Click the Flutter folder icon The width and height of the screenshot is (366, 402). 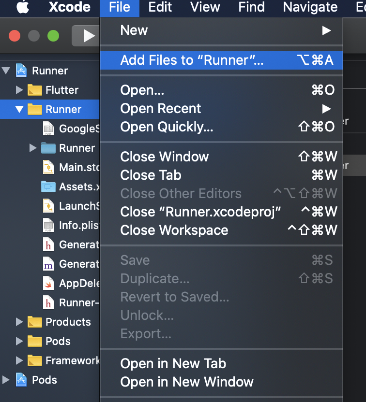coord(35,90)
